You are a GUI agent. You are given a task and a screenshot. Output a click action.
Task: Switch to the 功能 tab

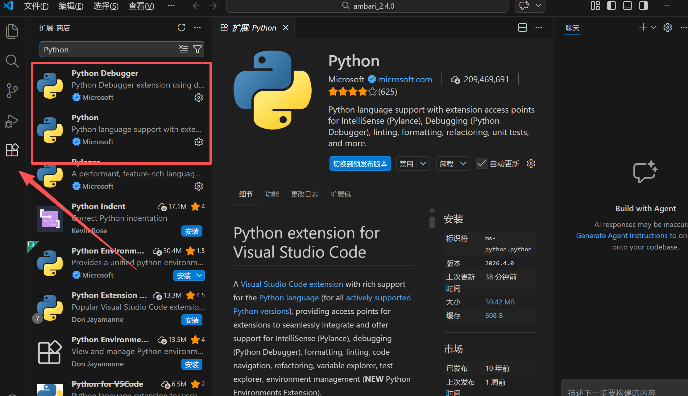(x=272, y=194)
